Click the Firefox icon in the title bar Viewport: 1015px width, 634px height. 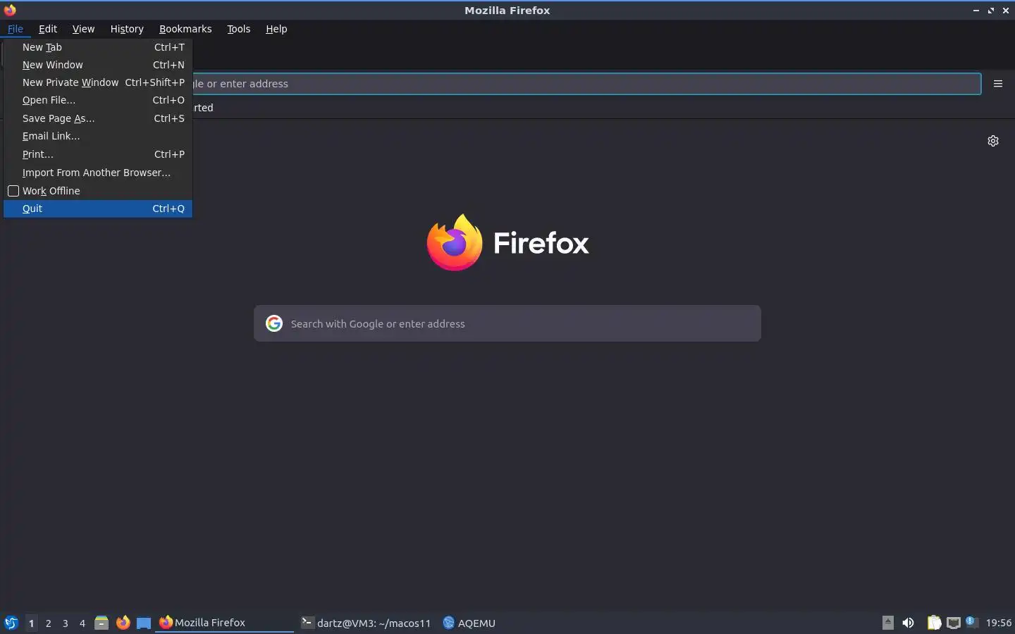click(x=10, y=10)
